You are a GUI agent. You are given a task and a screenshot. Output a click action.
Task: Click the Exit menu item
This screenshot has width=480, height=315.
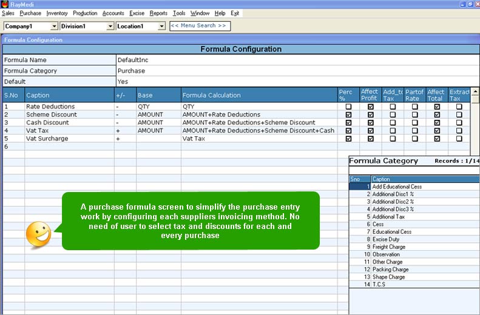coord(235,13)
